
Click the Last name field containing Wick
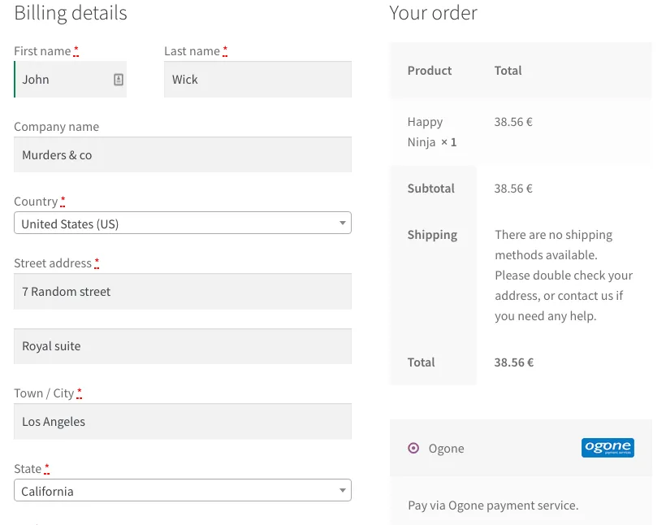coord(257,80)
